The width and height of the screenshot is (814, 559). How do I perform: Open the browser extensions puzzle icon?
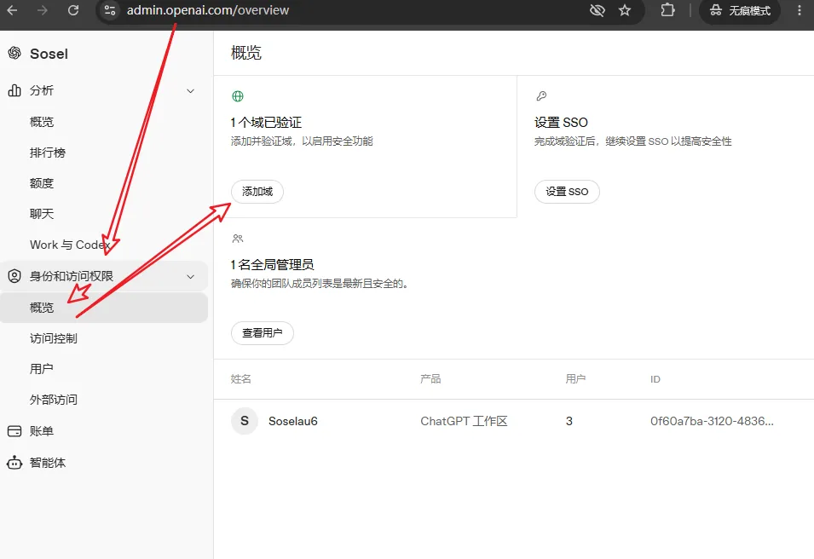667,10
